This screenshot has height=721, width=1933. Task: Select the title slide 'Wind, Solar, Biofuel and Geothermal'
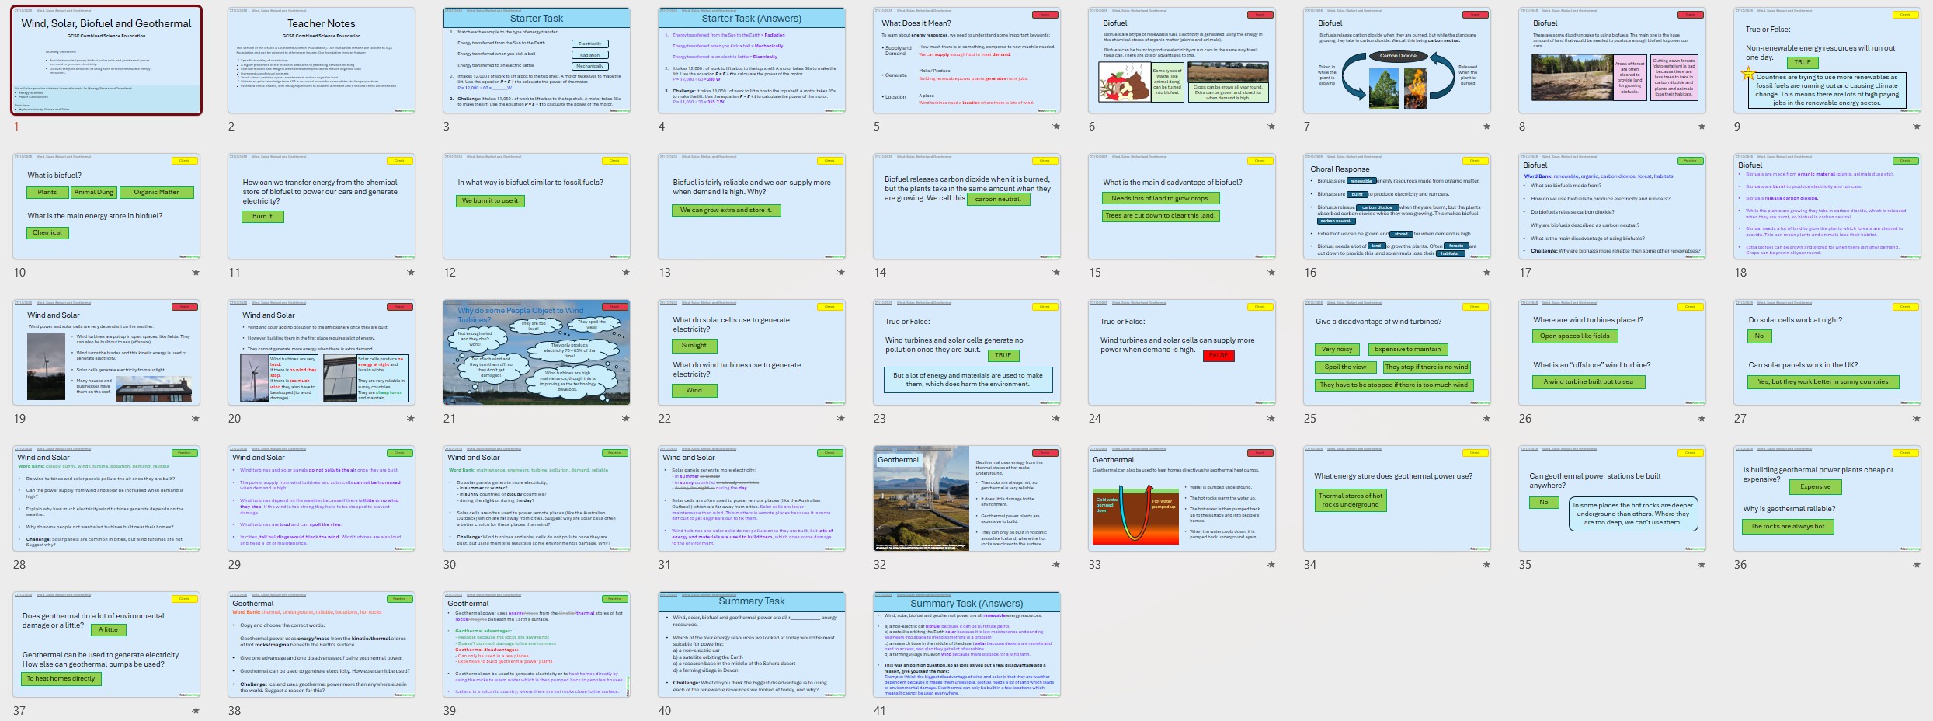click(106, 61)
